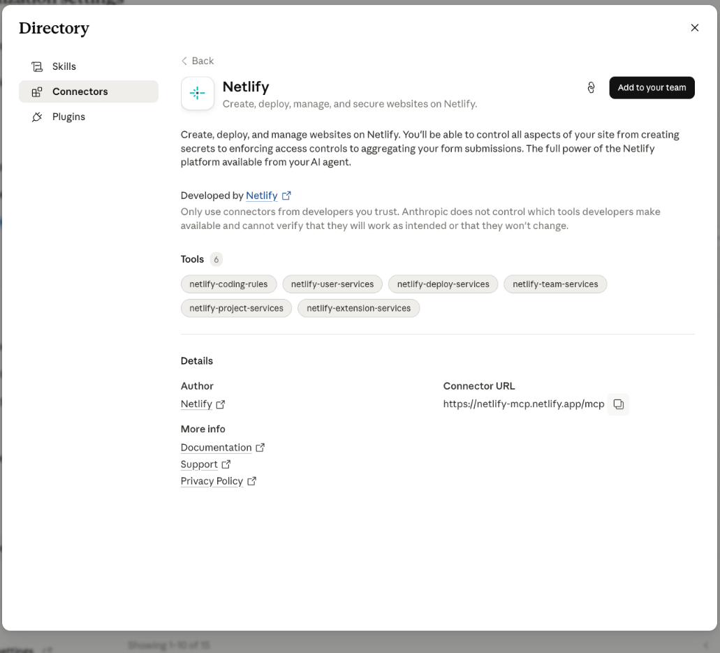
Task: Click external icon beside Documentation
Action: pos(260,448)
